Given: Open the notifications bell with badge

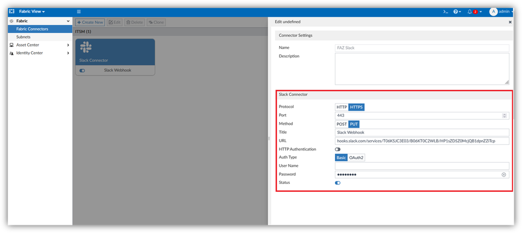Looking at the screenshot, I should click(x=474, y=11).
